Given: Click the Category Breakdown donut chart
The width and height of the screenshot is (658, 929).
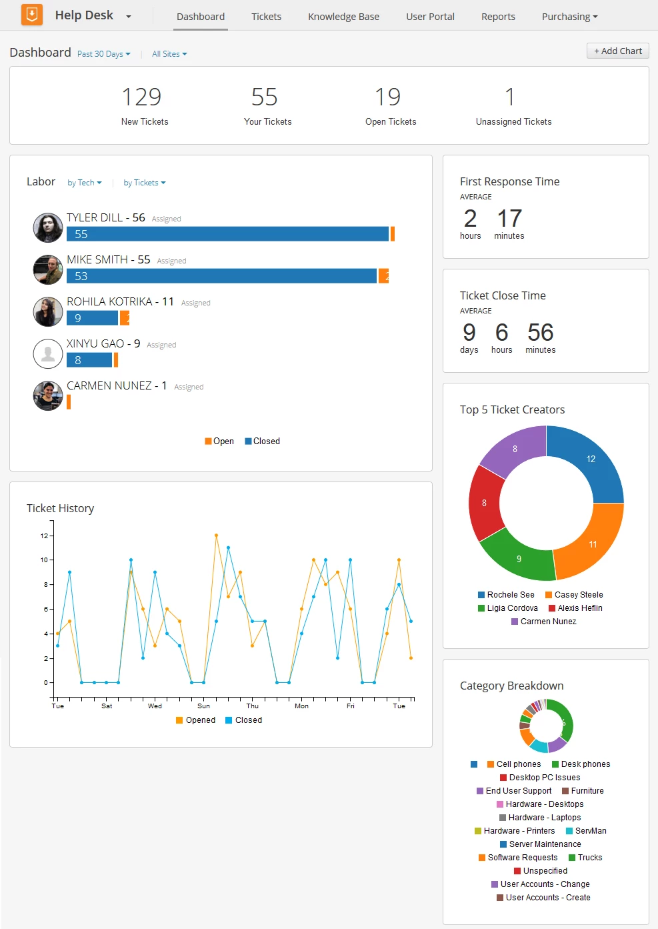Looking at the screenshot, I should [546, 726].
